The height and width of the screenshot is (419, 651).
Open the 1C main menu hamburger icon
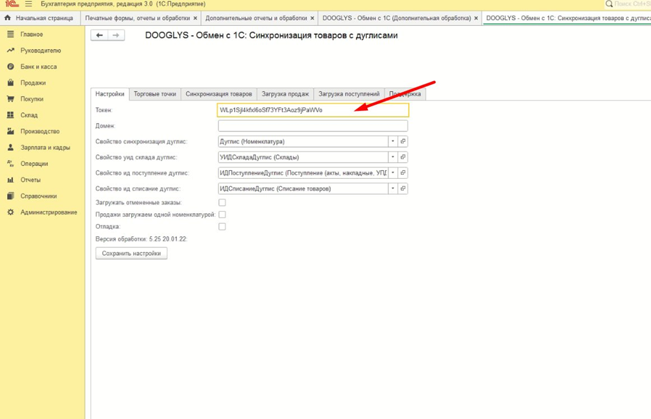point(29,4)
